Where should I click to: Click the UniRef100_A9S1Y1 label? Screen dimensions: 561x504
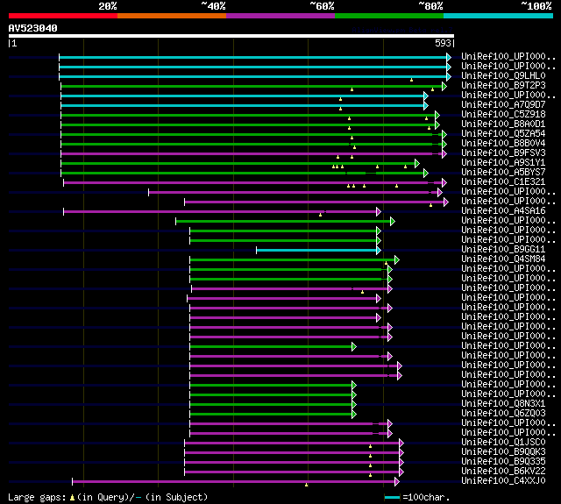coord(503,163)
